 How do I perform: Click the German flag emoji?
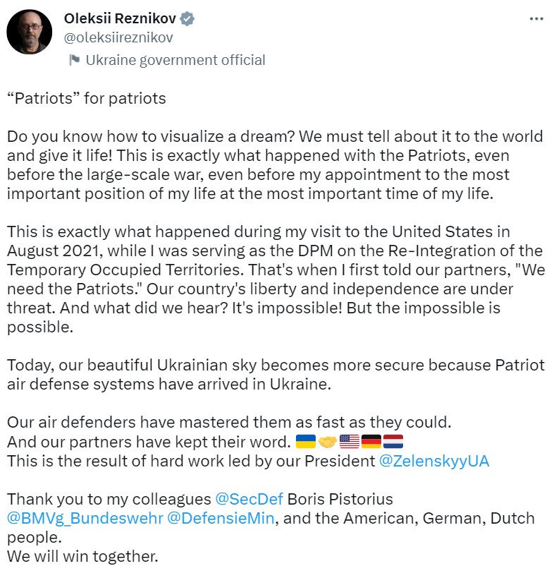pyautogui.click(x=371, y=442)
